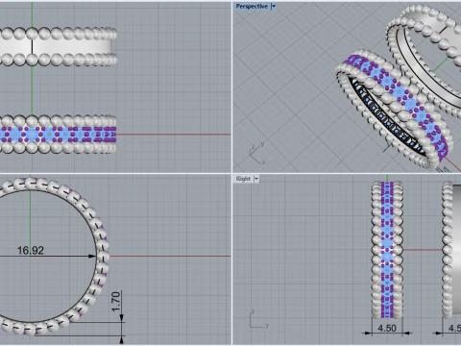Click the Right viewport title label

pos(243,179)
